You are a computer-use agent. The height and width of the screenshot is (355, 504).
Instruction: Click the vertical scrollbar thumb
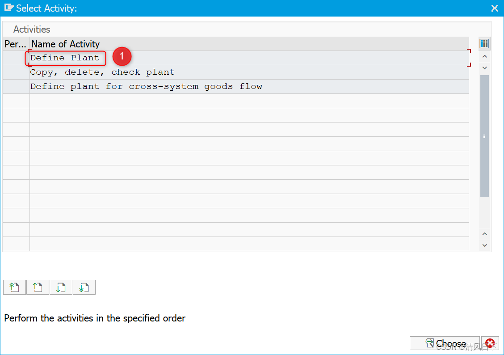coord(484,136)
